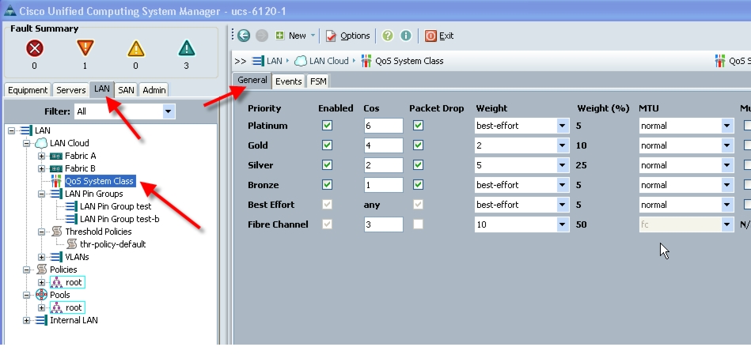Click LAN in the breadcrumb
Viewport: 751px width, 362px height.
coord(275,61)
